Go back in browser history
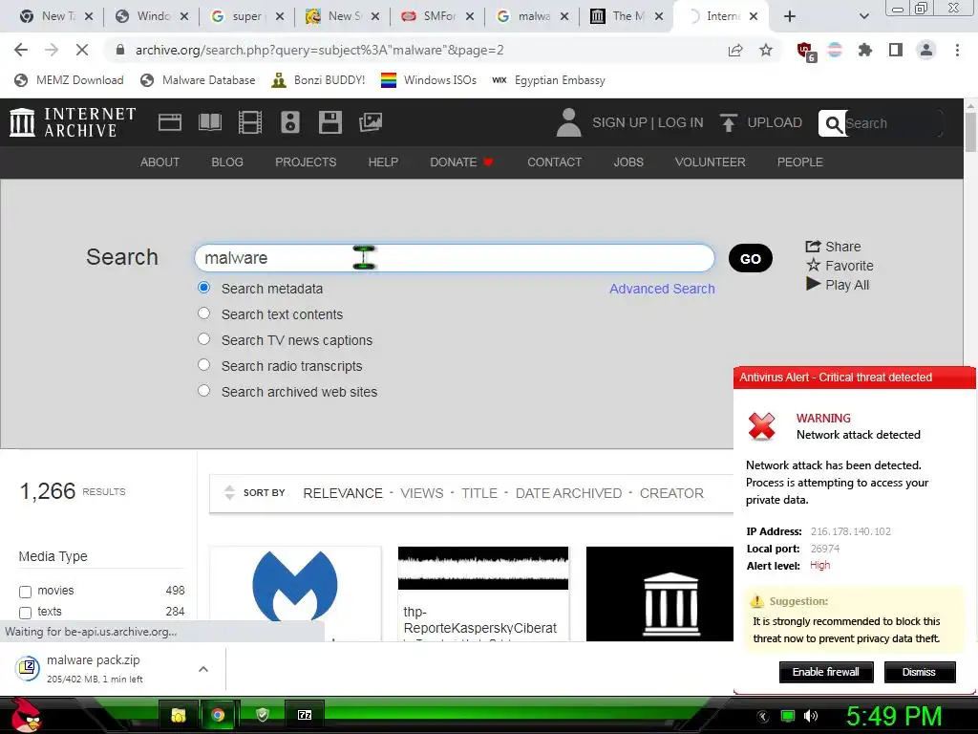This screenshot has height=734, width=978. (x=21, y=50)
